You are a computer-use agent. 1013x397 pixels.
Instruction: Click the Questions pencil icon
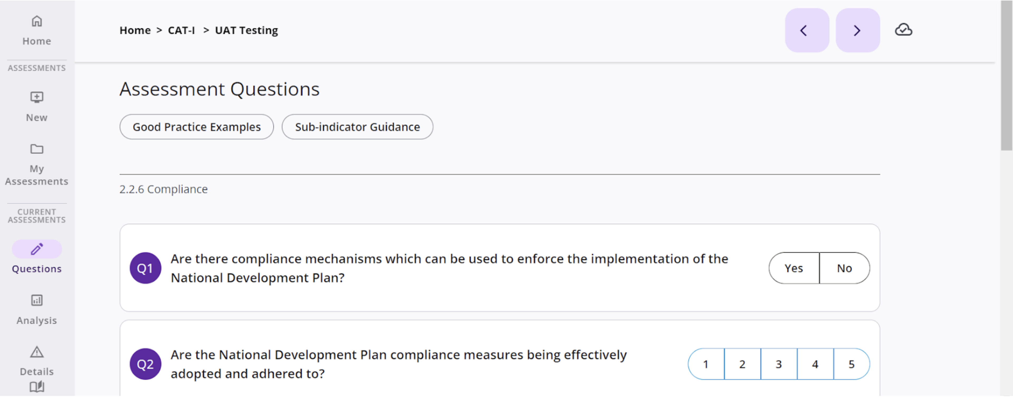pos(37,249)
